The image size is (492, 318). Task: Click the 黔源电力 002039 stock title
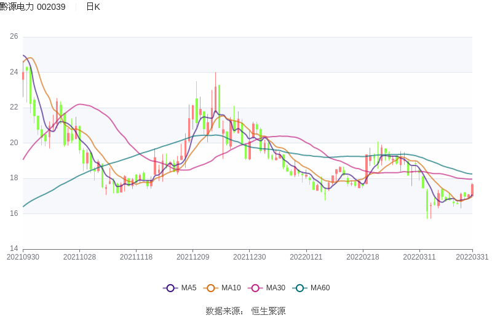click(x=33, y=7)
